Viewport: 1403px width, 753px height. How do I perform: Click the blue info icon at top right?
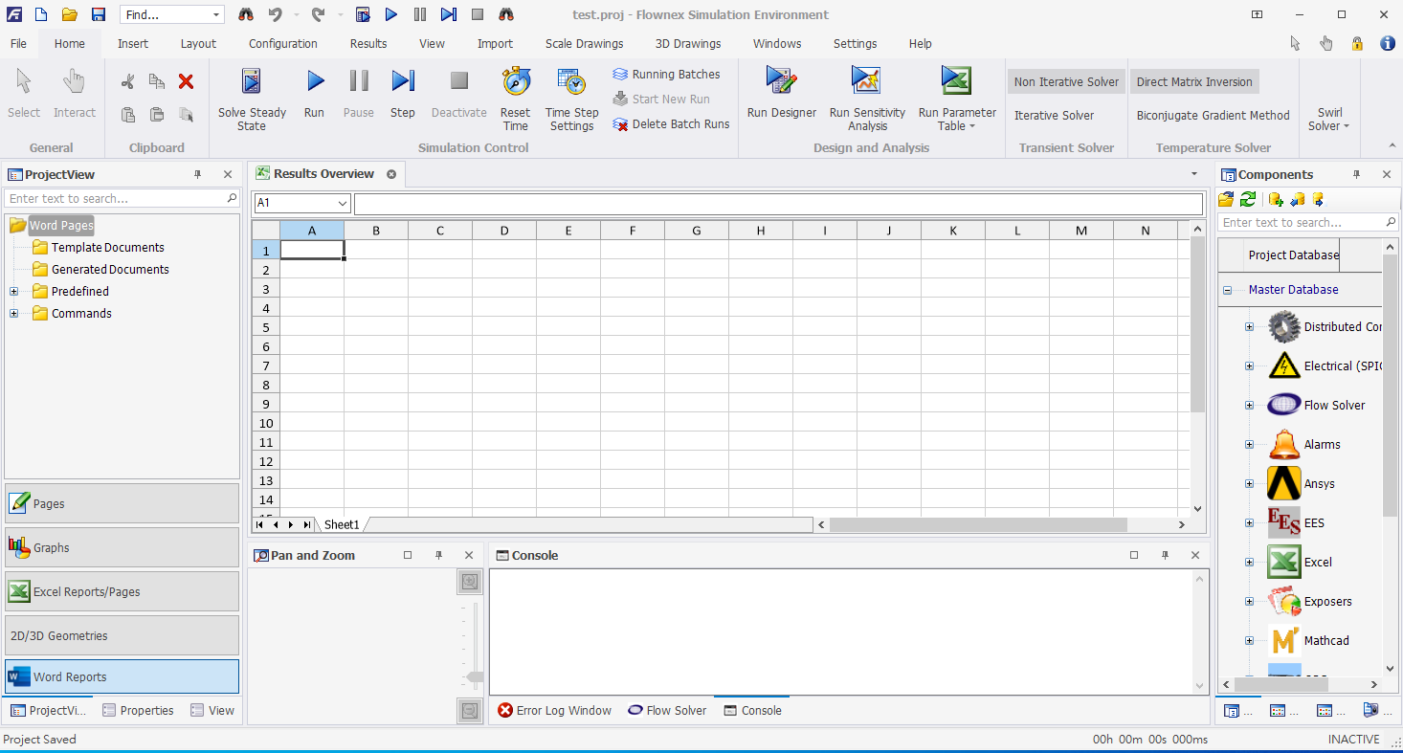(1387, 43)
